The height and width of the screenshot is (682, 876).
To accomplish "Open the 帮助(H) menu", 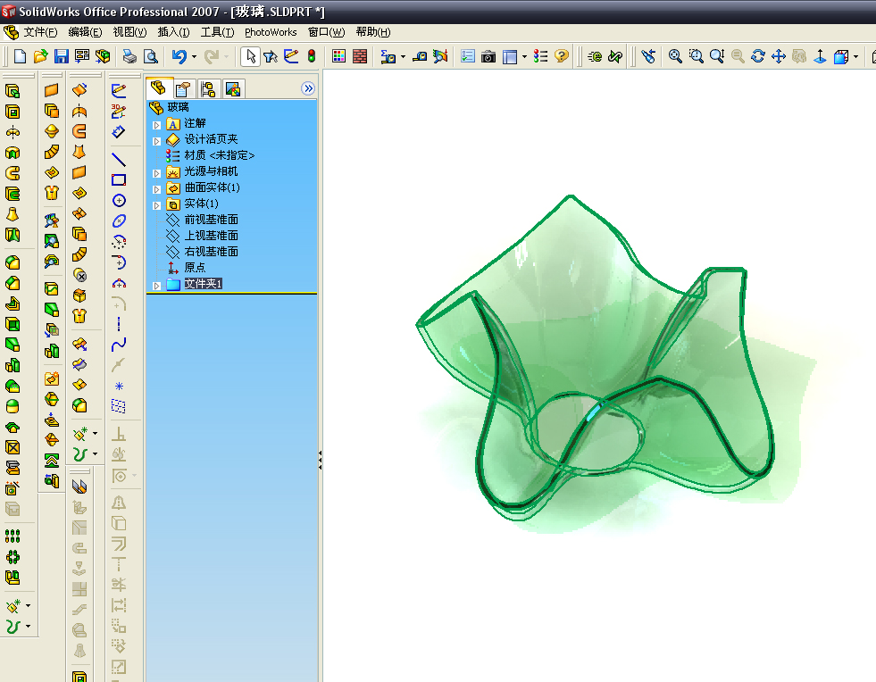I will pyautogui.click(x=373, y=32).
